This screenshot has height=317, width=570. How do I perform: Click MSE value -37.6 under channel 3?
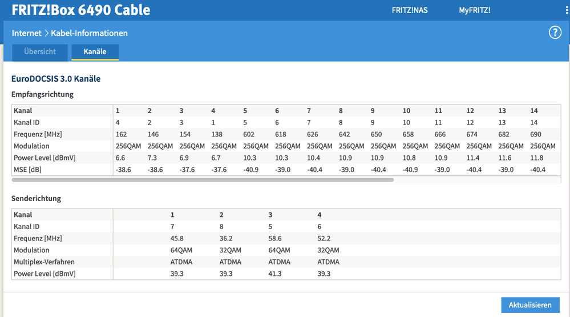coord(187,170)
